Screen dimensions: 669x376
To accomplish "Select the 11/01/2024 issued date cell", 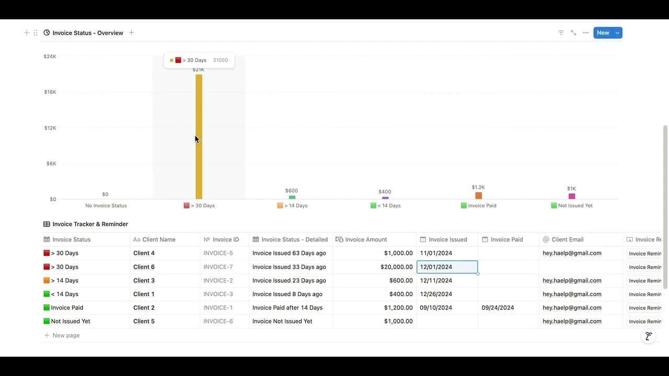I will (447, 253).
